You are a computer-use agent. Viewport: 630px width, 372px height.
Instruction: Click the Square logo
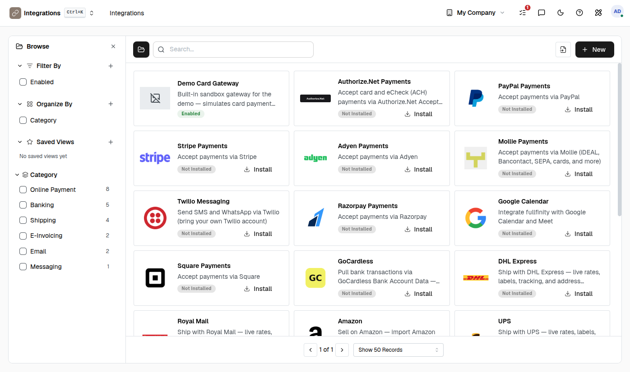(155, 278)
